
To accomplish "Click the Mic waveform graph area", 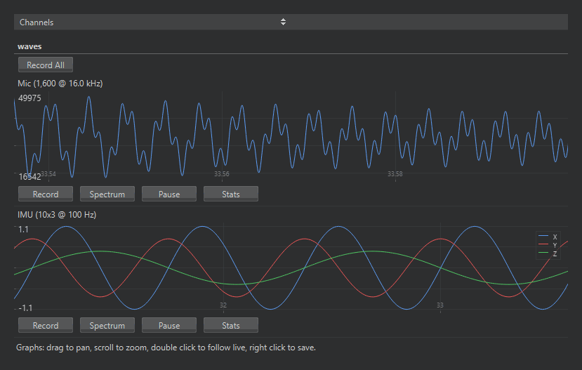I will (291, 137).
